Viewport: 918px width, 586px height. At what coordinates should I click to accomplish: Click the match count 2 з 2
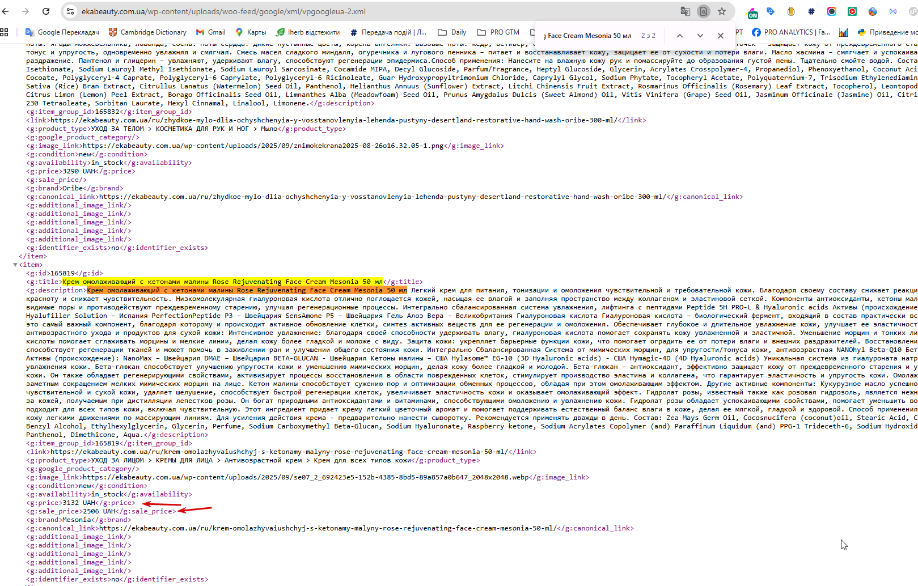[648, 35]
